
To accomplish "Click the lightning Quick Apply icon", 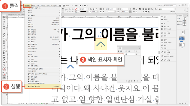I will point(184,10).
